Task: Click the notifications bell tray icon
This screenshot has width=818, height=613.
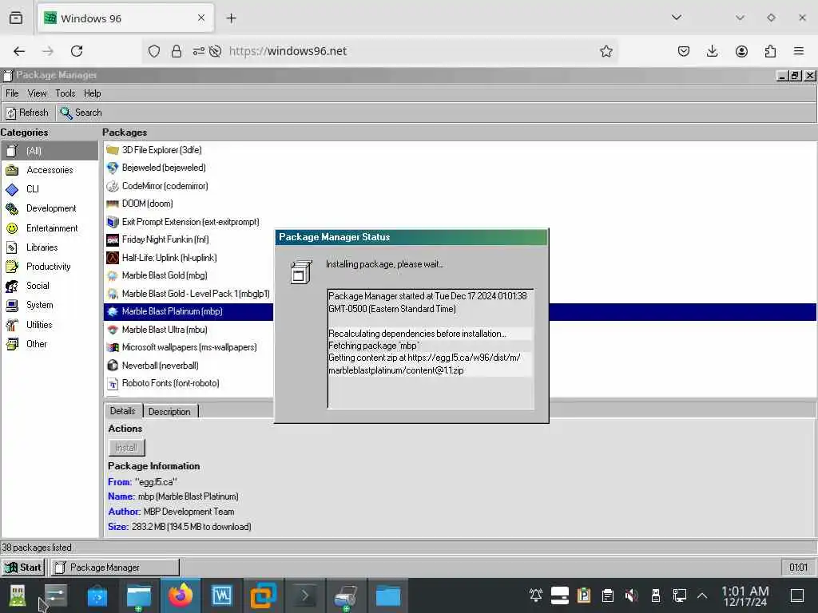Action: [536, 595]
